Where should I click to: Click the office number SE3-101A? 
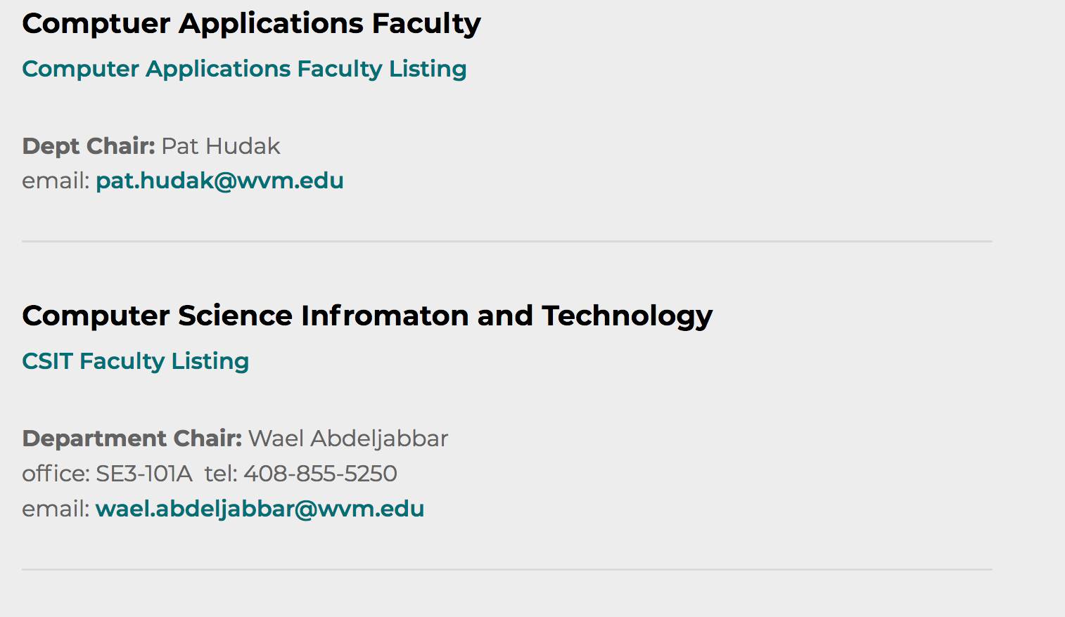(144, 474)
